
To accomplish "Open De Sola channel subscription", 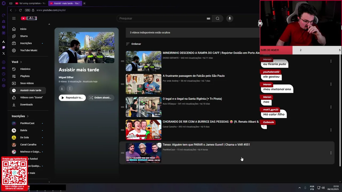I will click(28, 137).
